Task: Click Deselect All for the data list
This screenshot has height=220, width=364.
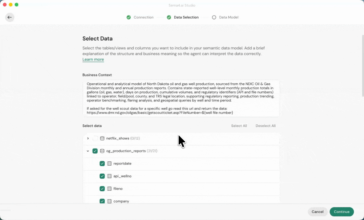Action: [x=265, y=126]
